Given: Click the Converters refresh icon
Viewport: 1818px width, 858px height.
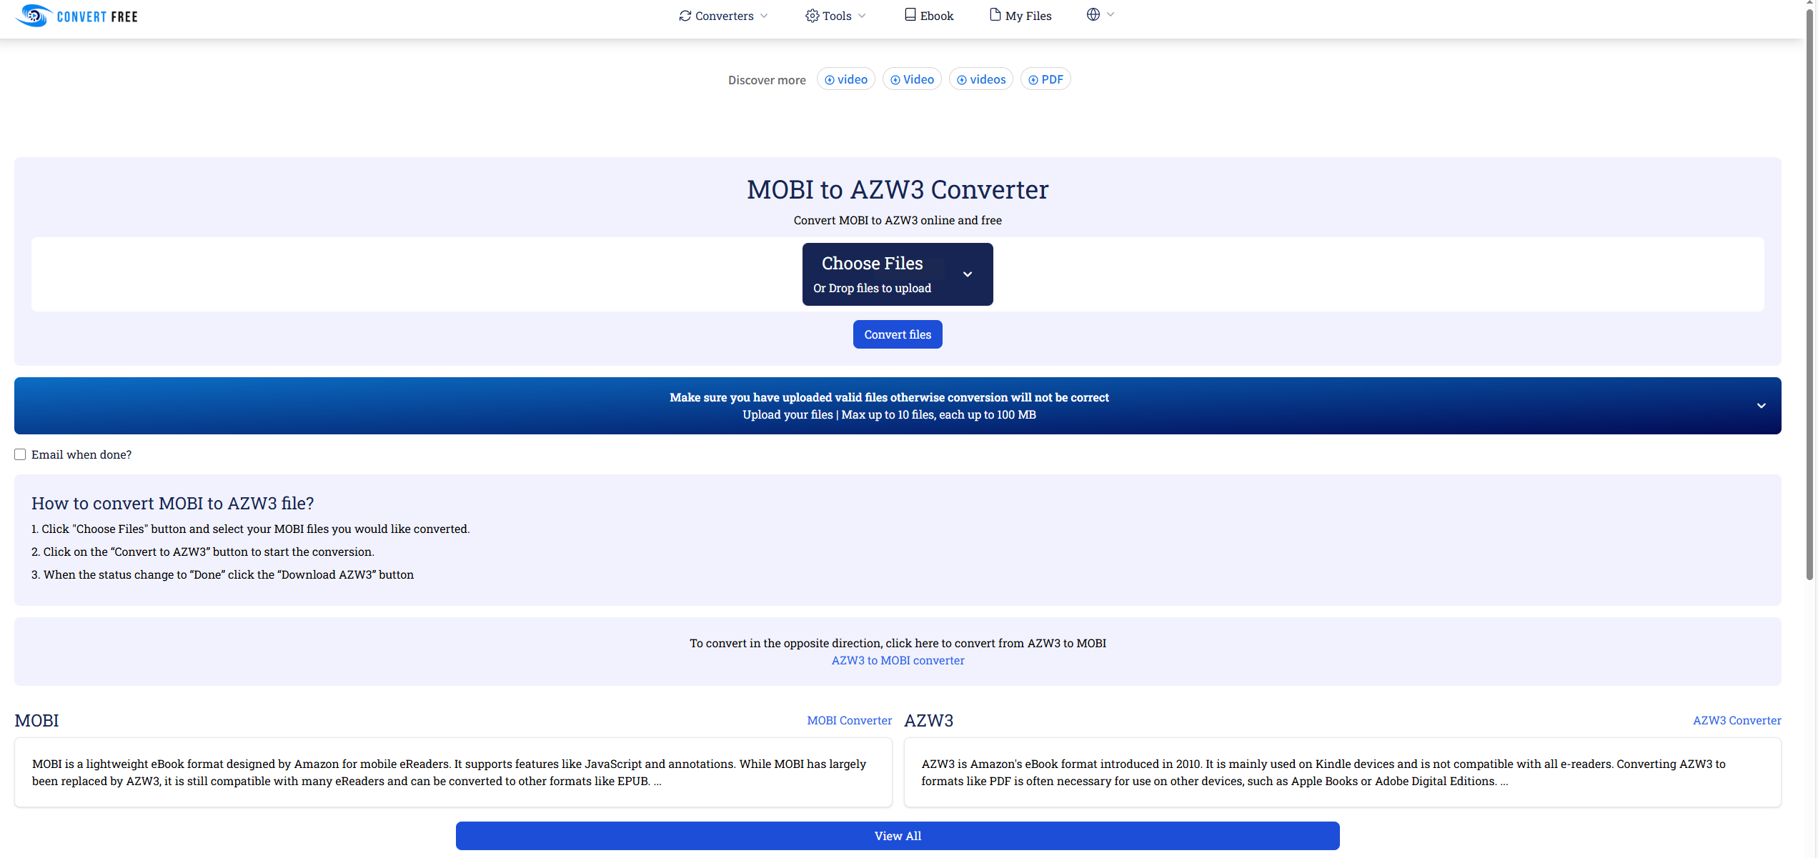Looking at the screenshot, I should 685,16.
